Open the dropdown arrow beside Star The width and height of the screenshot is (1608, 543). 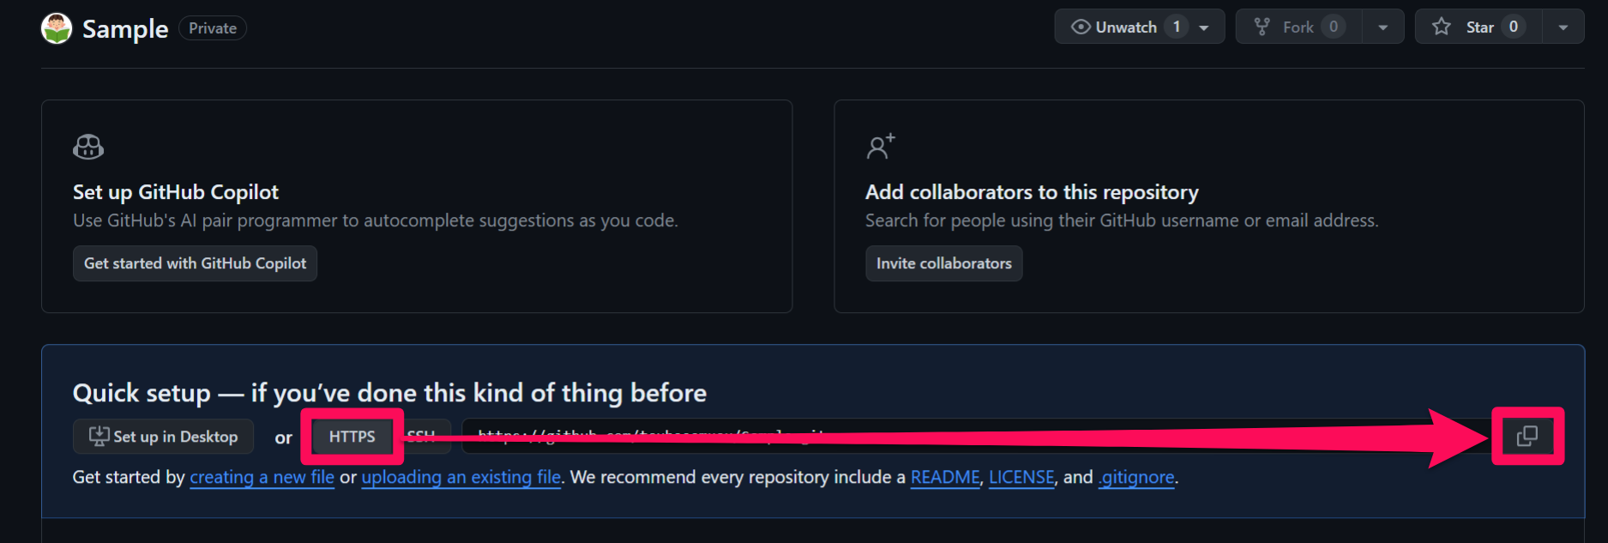click(x=1563, y=27)
